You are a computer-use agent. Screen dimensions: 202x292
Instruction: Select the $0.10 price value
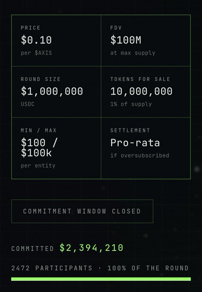click(x=37, y=40)
